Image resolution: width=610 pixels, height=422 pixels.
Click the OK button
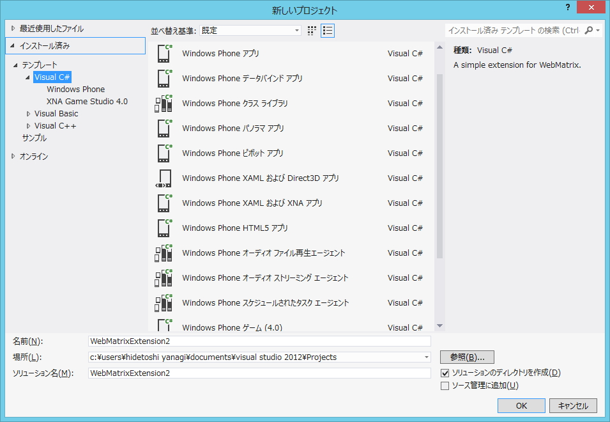521,405
